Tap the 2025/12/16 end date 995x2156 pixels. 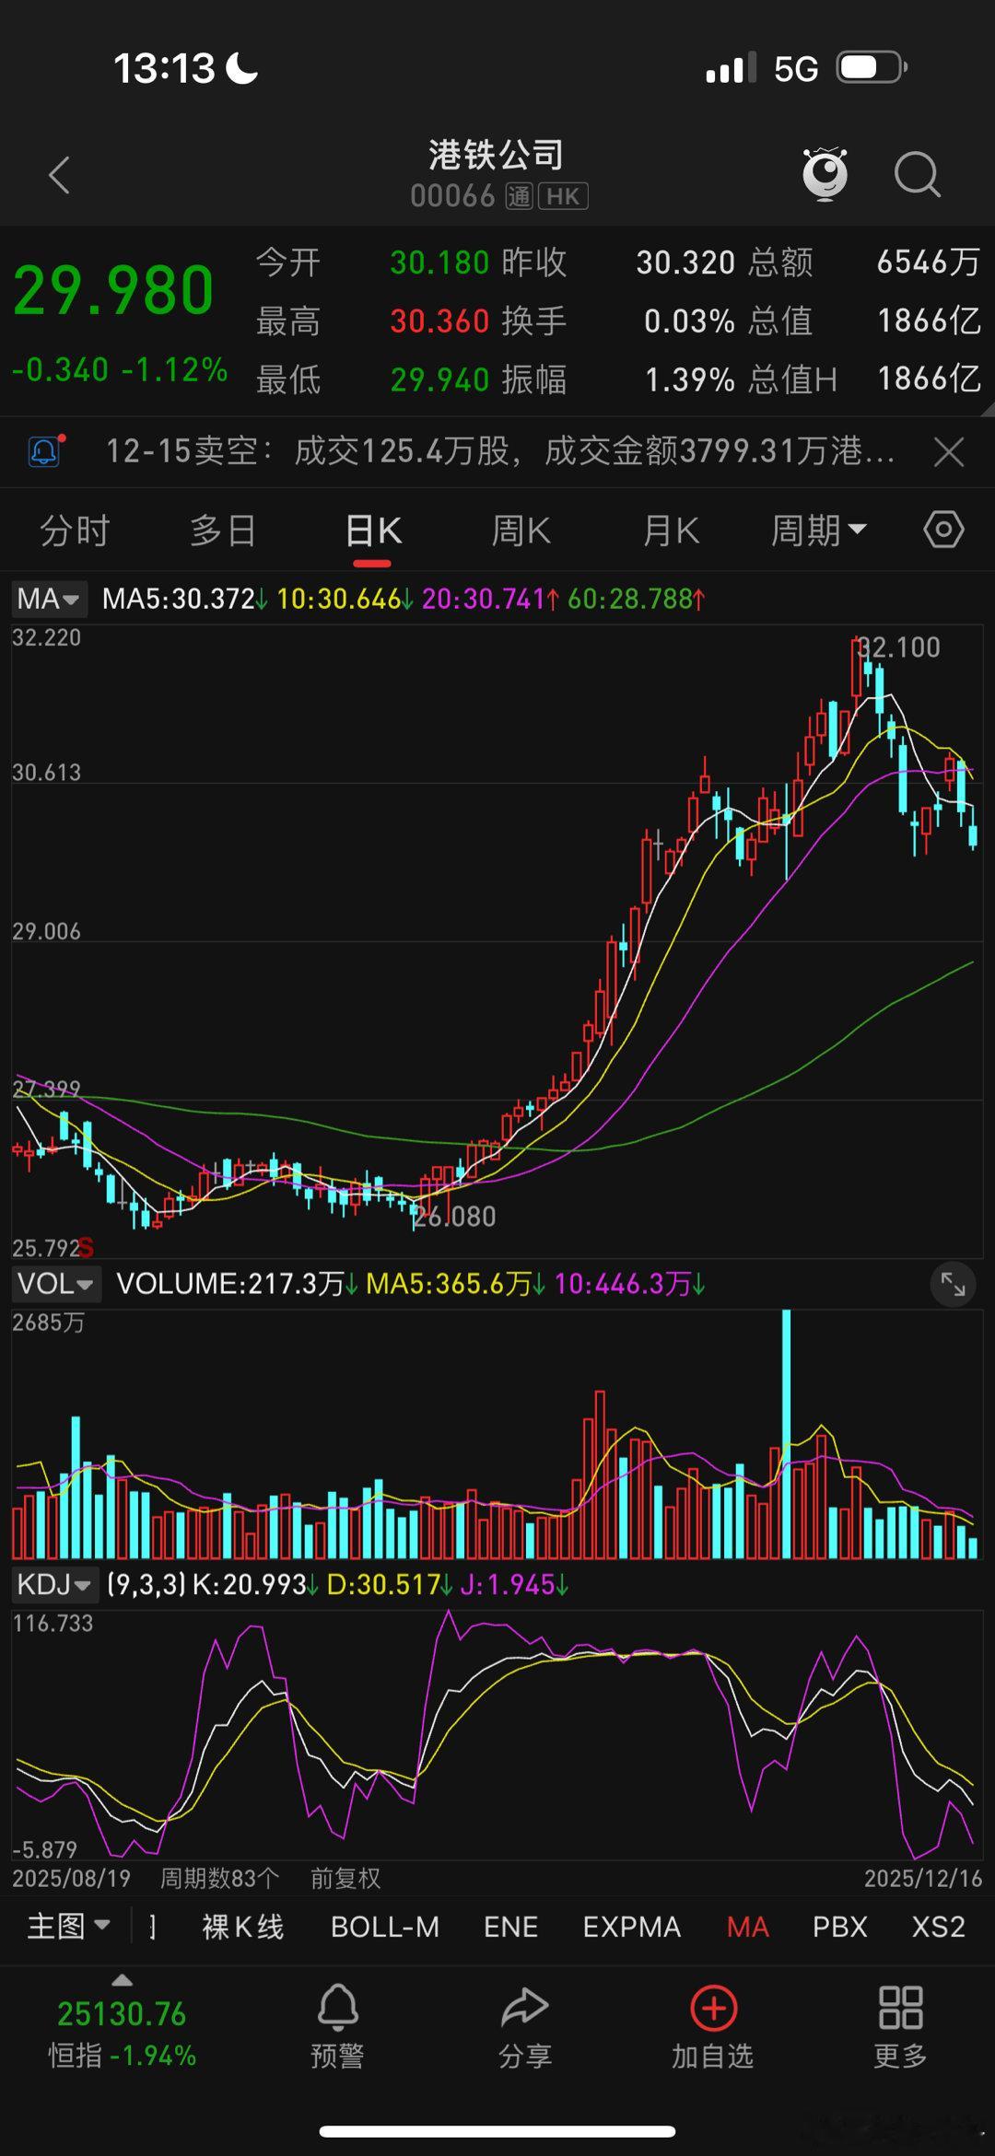(923, 1878)
